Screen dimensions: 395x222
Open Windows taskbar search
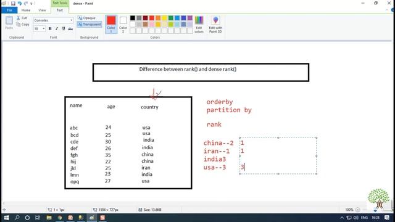(x=17, y=218)
